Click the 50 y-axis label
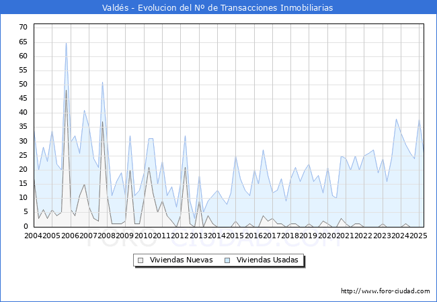 (23, 85)
